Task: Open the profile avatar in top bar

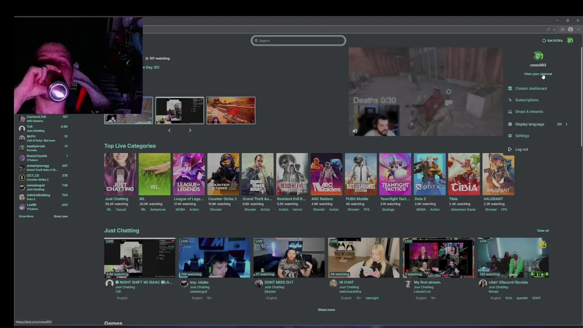Action: click(x=570, y=41)
